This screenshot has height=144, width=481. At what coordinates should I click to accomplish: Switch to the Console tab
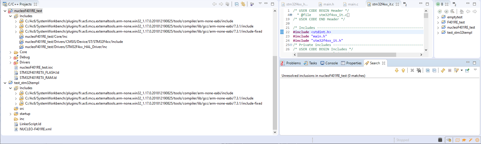click(329, 63)
